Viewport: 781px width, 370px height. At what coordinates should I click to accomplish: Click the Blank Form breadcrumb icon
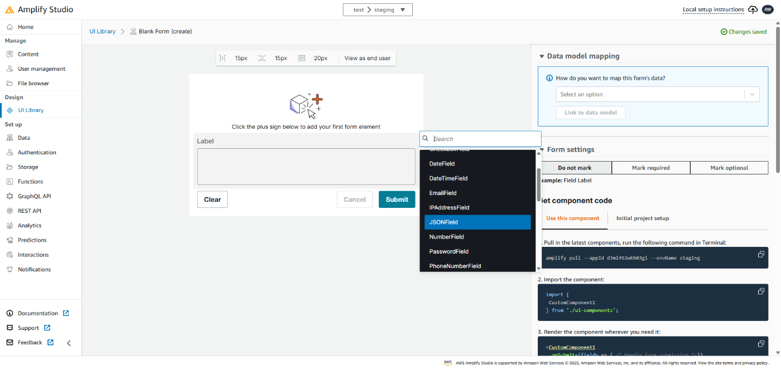tap(133, 32)
